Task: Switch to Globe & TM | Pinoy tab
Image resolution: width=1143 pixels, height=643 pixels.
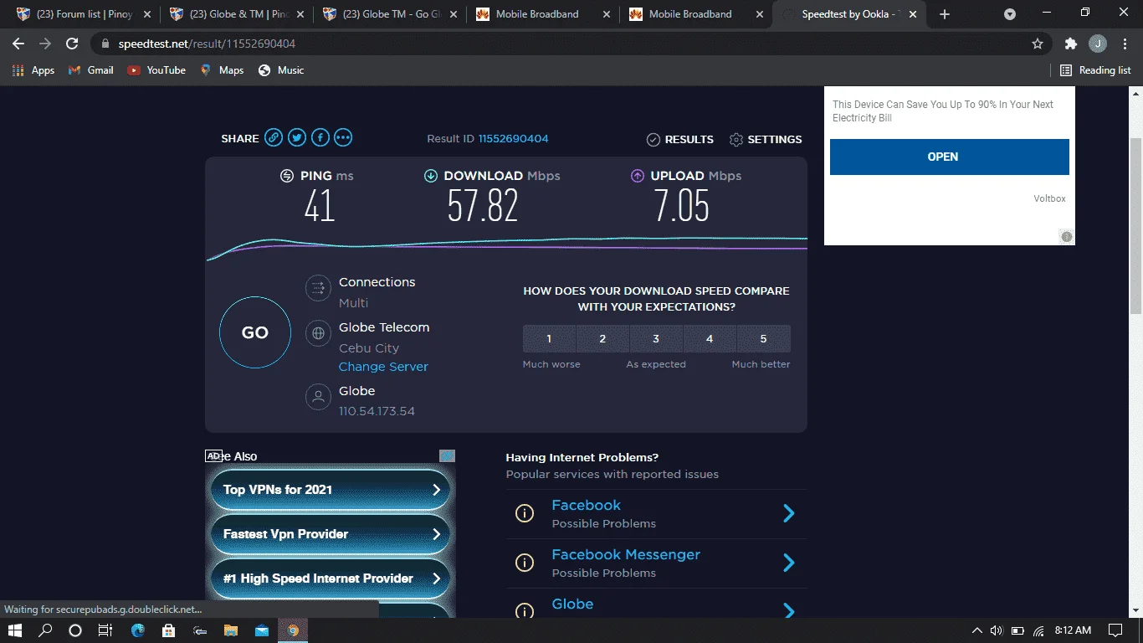Action: click(x=237, y=14)
